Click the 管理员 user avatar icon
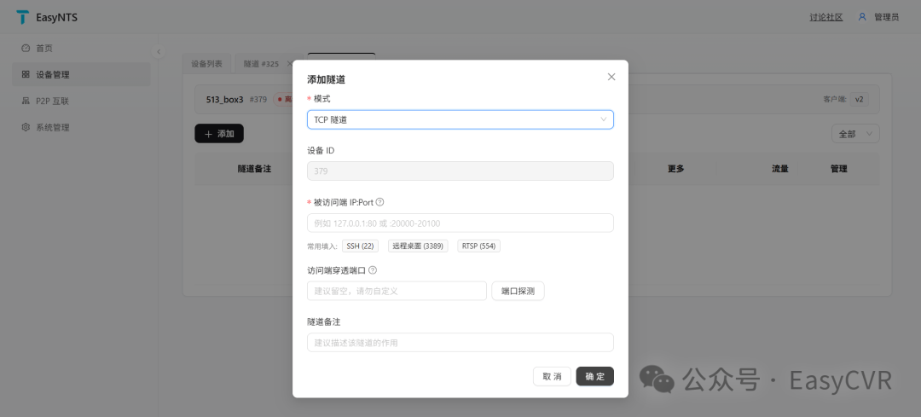Screen dimensions: 921x417 click(x=862, y=17)
